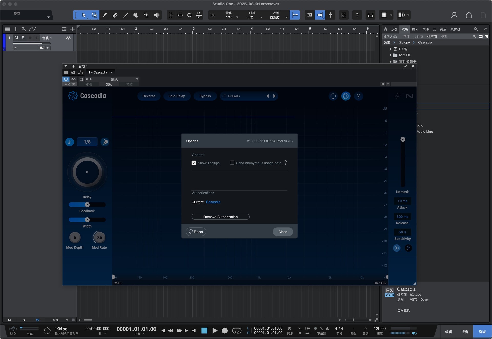492x339 pixels.
Task: Close the Options dialog
Action: tap(283, 232)
